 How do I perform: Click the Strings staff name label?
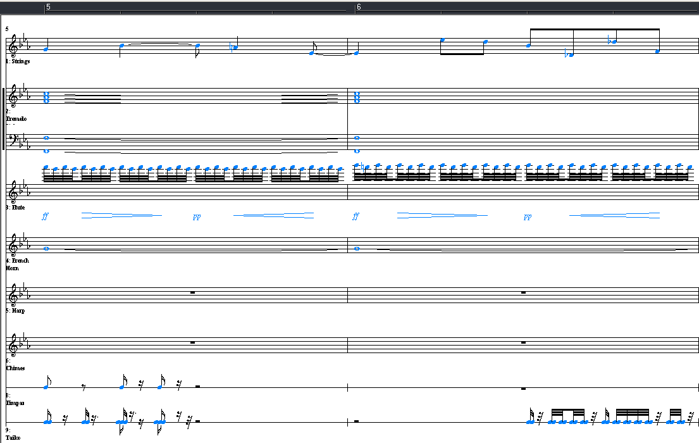pyautogui.click(x=18, y=61)
